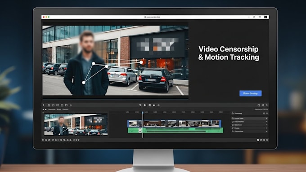Select the video clip strip on the timeline

pyautogui.click(x=174, y=123)
